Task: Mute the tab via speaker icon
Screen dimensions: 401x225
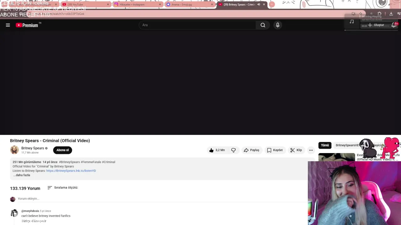Action: pos(258,4)
